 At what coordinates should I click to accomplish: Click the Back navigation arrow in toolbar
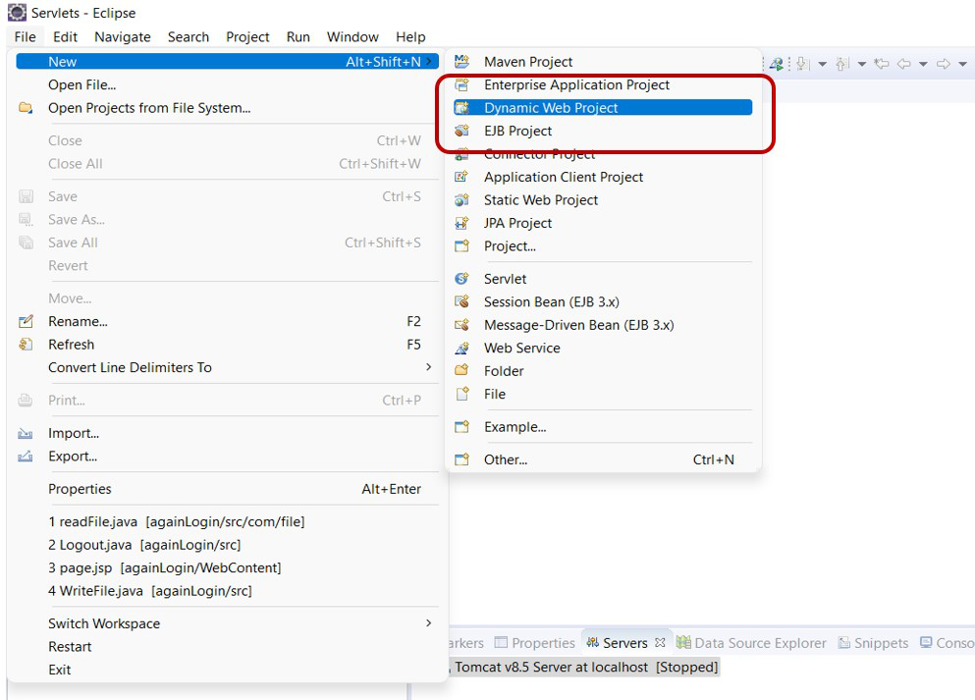coord(903,64)
